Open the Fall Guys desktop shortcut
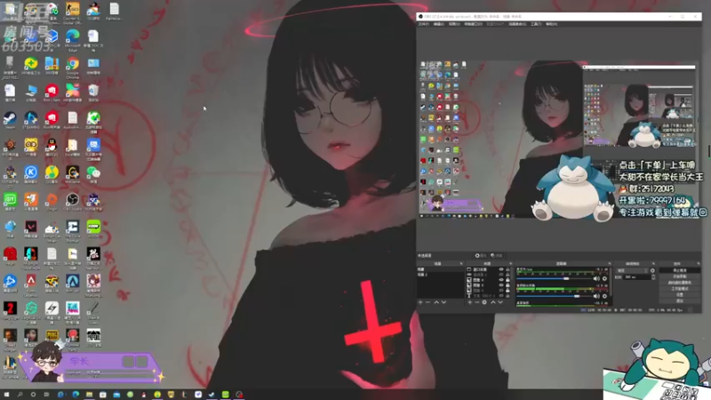711x400 pixels. [73, 310]
